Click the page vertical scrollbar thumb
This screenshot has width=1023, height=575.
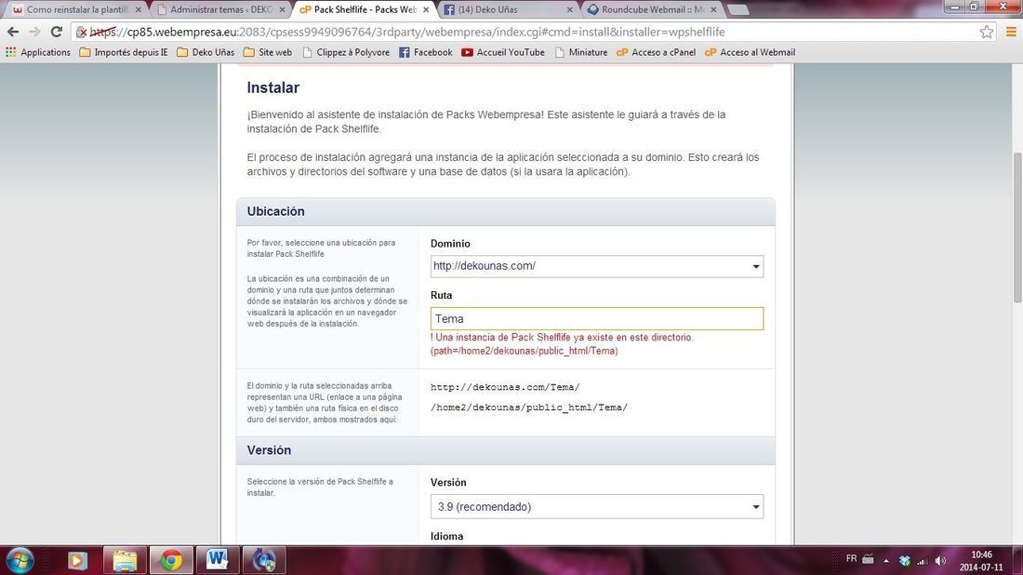pyautogui.click(x=1017, y=227)
